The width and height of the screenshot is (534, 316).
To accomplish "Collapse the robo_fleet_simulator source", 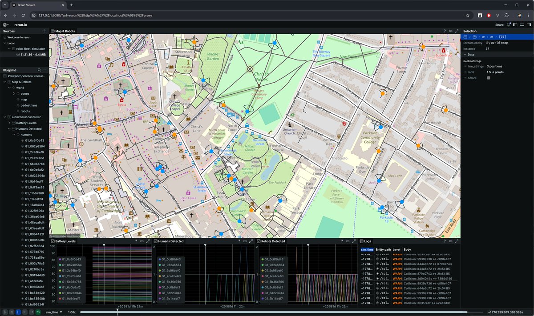I will click(9, 49).
